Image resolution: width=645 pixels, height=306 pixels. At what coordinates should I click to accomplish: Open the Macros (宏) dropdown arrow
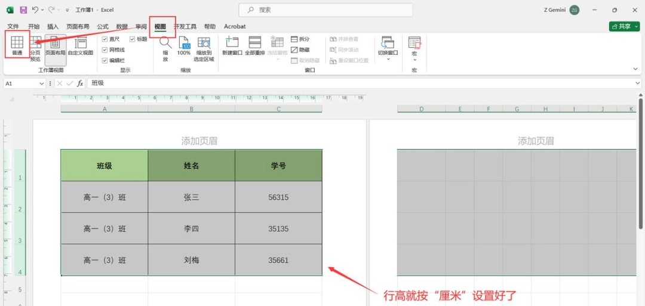pos(414,60)
